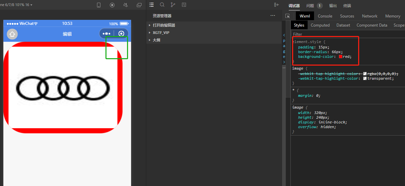Click the 资源管理器 panel title
Screen dimensions: 405x186
coord(162,16)
